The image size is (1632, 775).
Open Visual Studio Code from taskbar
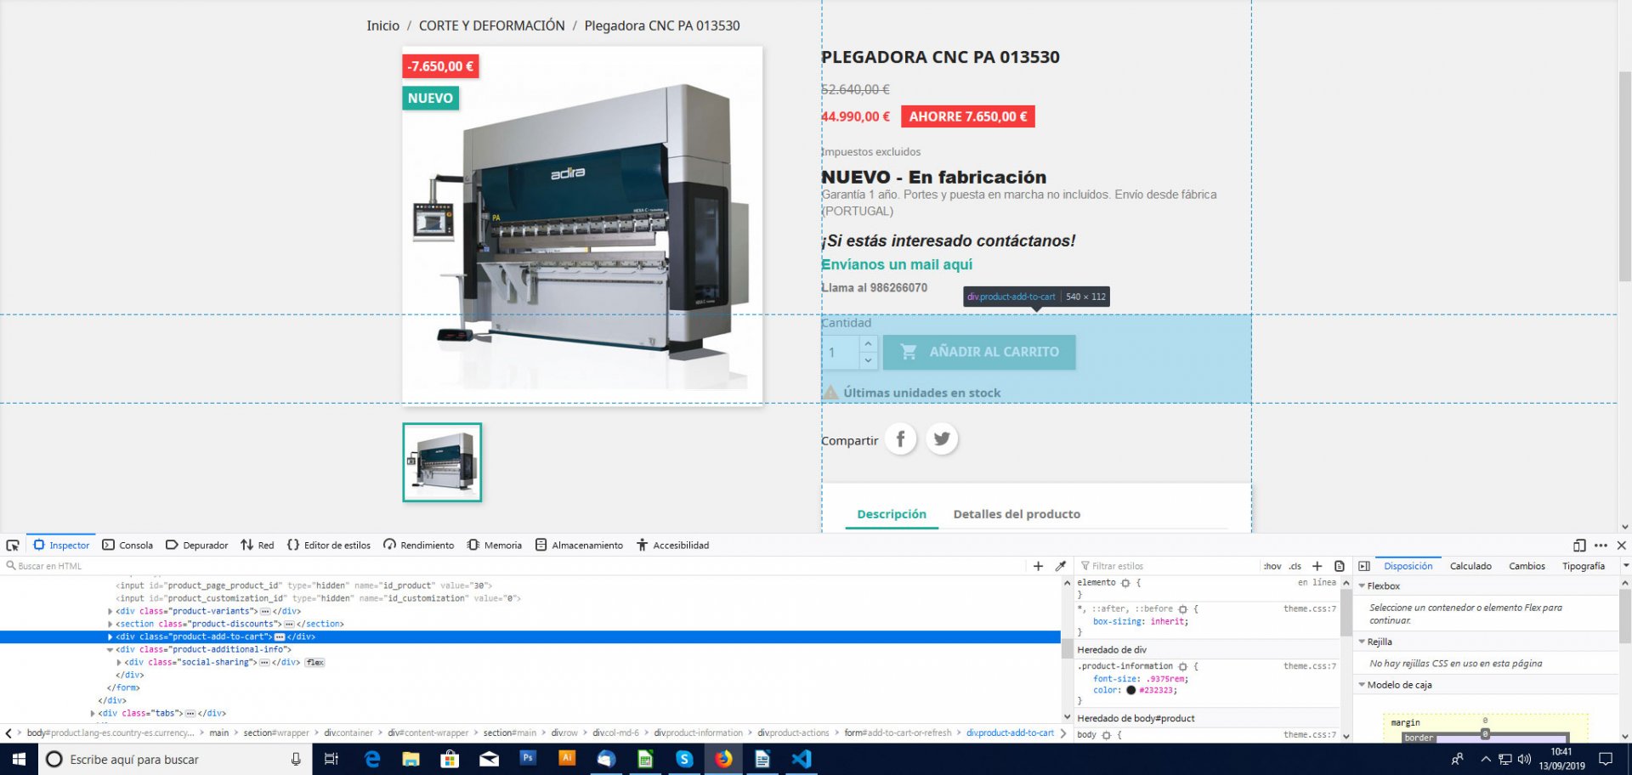(802, 759)
